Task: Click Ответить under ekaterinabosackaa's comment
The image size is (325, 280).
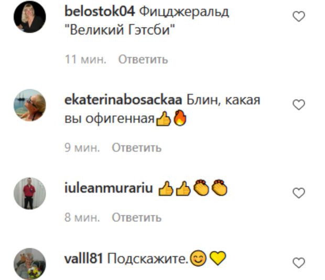Action: (137, 148)
